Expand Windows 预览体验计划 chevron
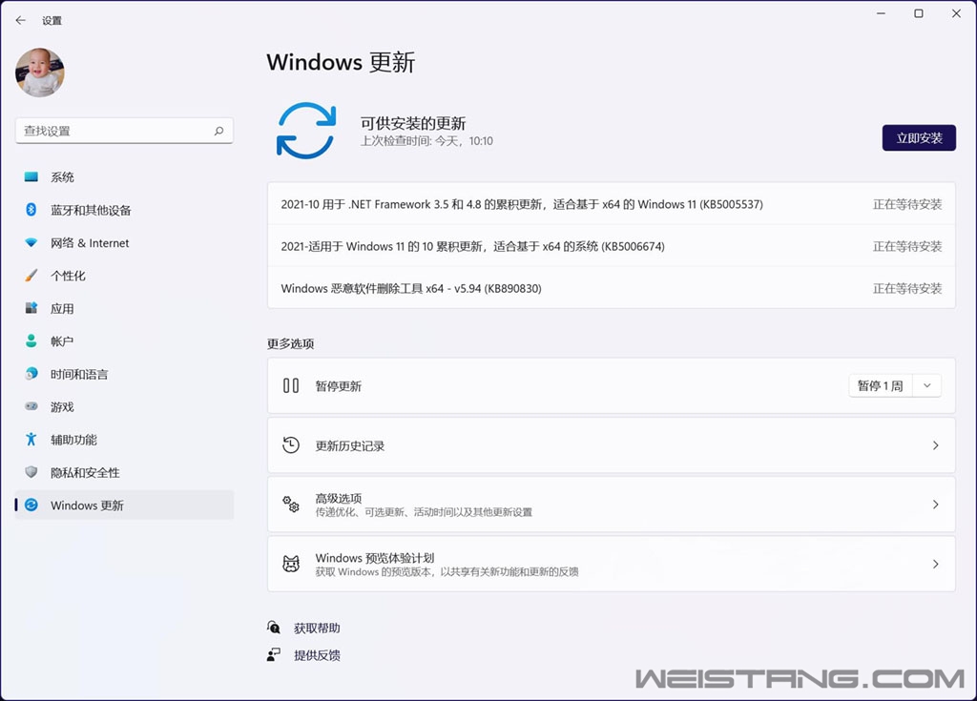The image size is (977, 701). [935, 564]
